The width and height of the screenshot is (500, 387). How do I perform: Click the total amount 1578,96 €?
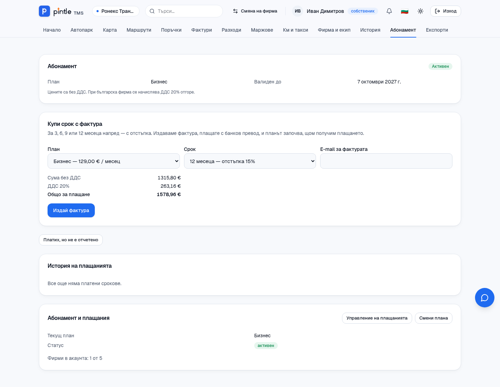pyautogui.click(x=169, y=194)
